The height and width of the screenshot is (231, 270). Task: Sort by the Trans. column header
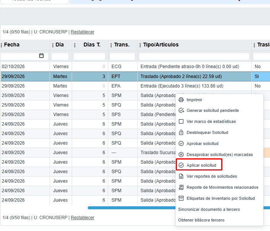click(122, 45)
